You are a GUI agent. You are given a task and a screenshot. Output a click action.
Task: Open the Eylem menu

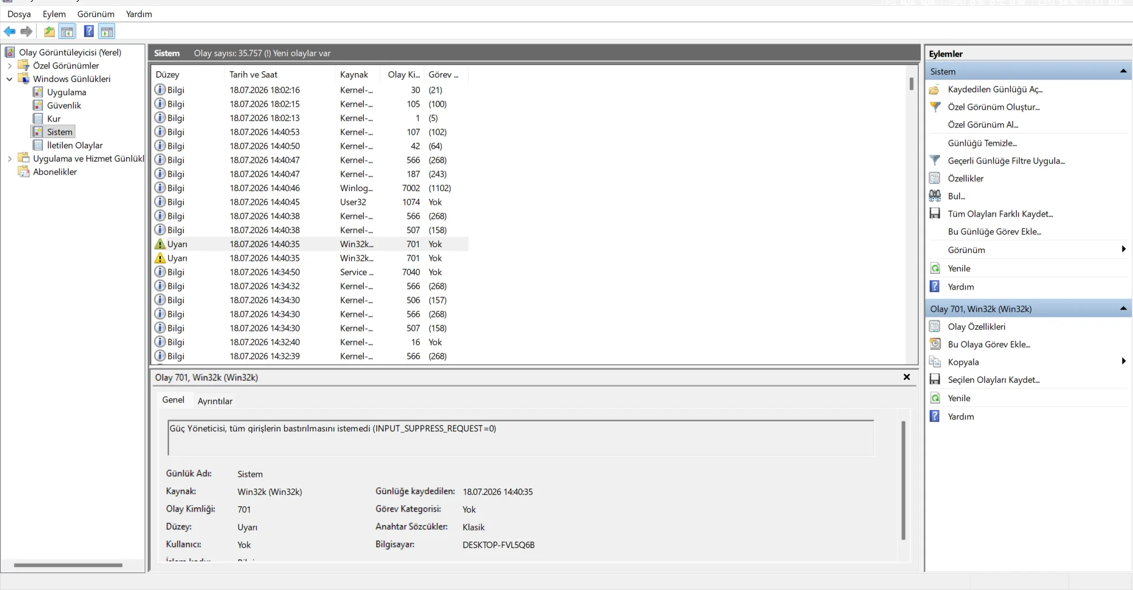(x=54, y=14)
